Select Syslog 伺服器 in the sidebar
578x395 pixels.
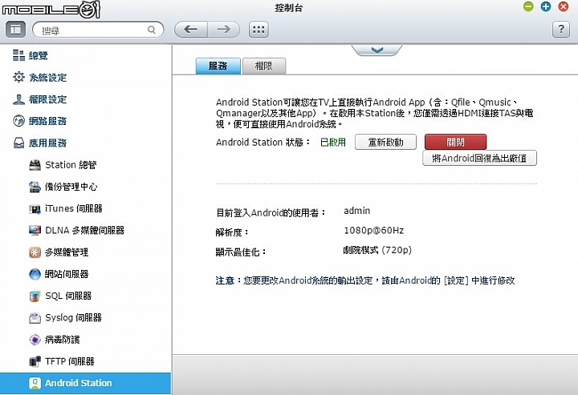tap(73, 317)
